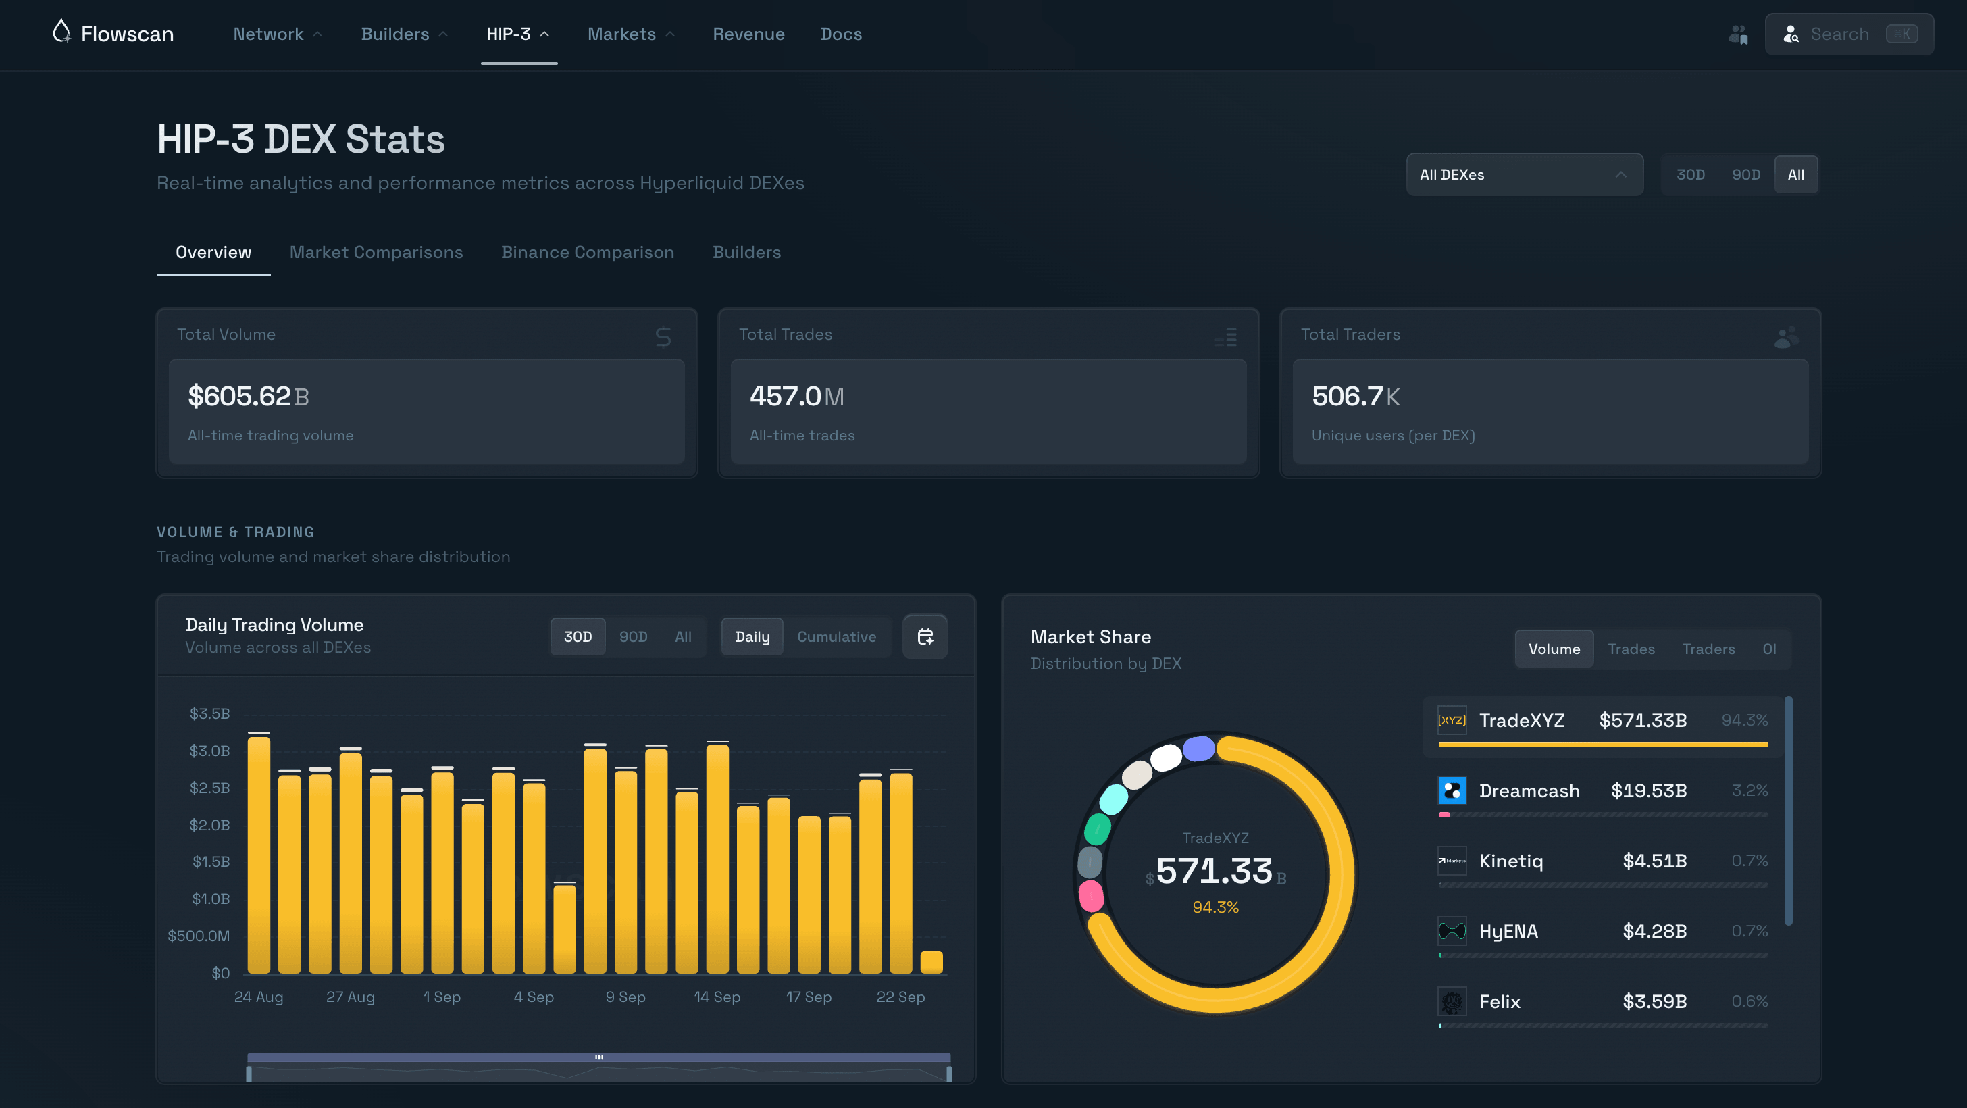Click the user bookmark icon beside Search
1967x1108 pixels.
[1739, 34]
